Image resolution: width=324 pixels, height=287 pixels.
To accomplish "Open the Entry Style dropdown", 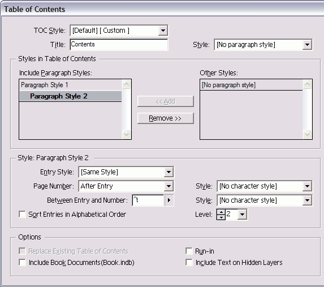I will click(x=126, y=172).
